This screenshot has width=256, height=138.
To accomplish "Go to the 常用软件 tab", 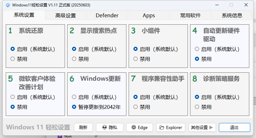I will click(x=190, y=15).
